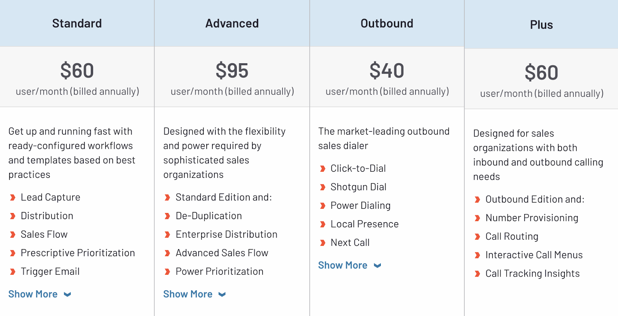Select the Standard plan header

77,24
